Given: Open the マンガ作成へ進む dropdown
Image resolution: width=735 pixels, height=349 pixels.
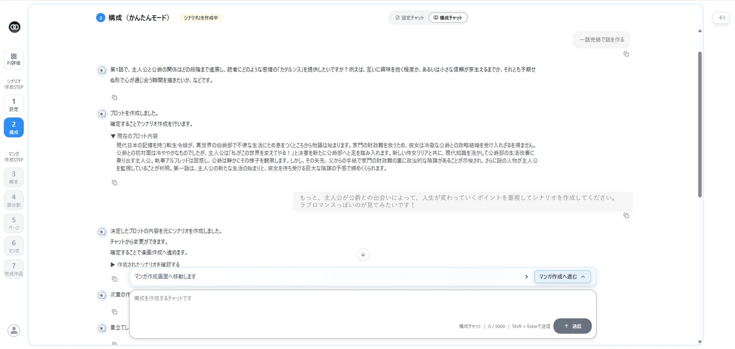Looking at the screenshot, I should [x=562, y=277].
